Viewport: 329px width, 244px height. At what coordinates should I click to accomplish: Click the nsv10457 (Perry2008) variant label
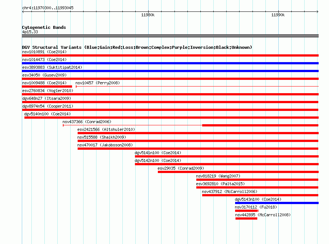[98, 83]
